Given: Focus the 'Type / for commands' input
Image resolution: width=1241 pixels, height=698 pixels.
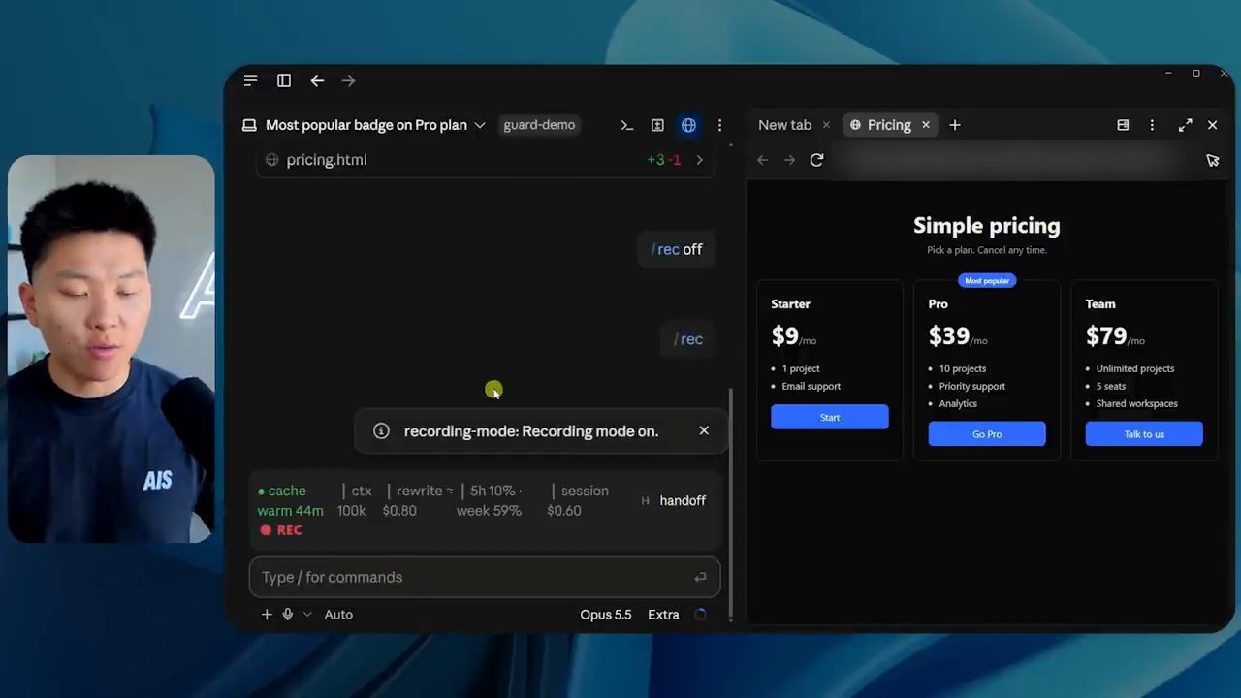Looking at the screenshot, I should pyautogui.click(x=485, y=577).
